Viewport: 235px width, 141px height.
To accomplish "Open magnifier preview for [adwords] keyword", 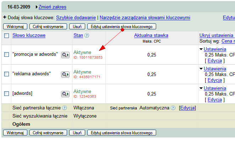I will click(x=65, y=94).
